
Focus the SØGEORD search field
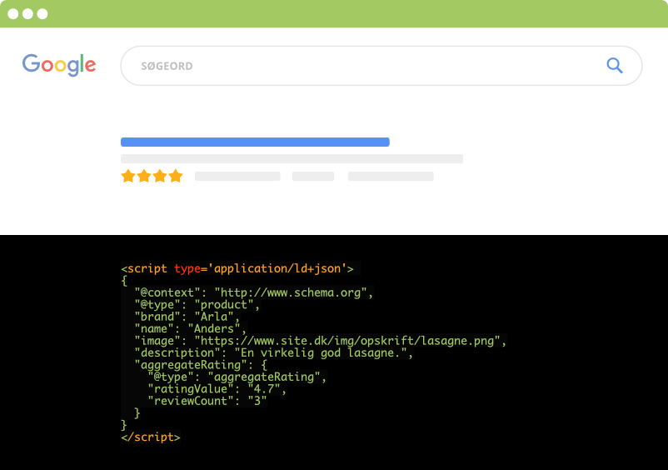coord(381,66)
